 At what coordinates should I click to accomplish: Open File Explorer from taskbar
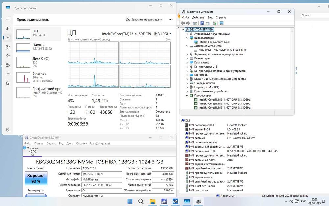tap(153, 201)
